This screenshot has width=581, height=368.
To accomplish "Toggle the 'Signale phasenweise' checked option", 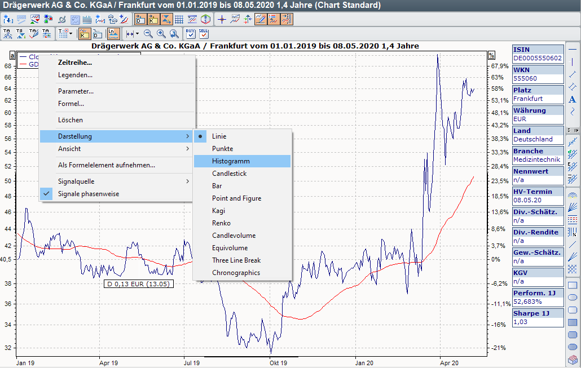I will [x=88, y=194].
